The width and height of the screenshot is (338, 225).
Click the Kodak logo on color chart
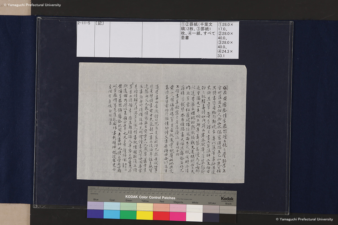[x=227, y=199]
